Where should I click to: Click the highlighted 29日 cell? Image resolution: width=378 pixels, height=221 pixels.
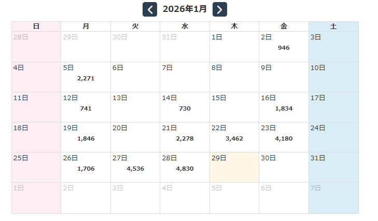(x=234, y=167)
